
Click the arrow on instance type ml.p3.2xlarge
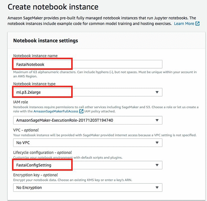pyautogui.click(x=157, y=92)
